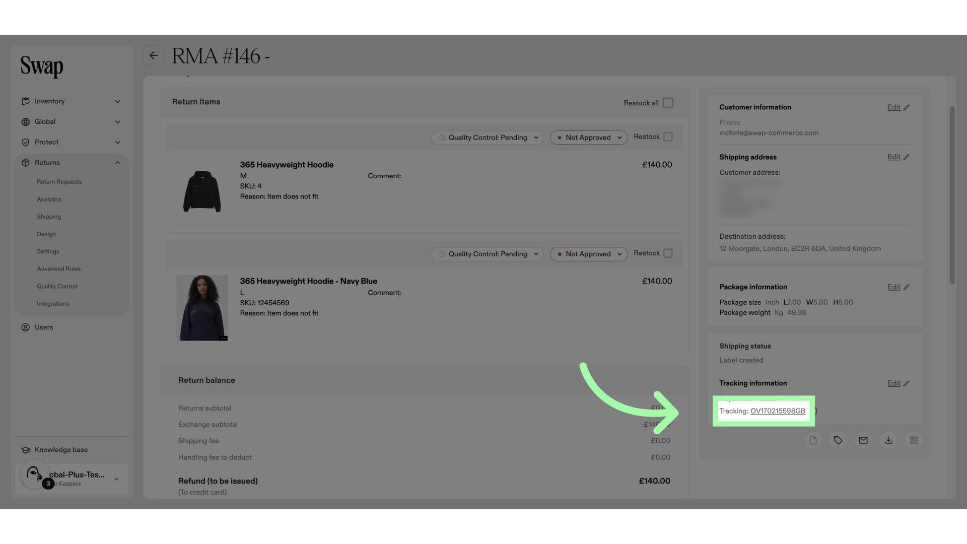This screenshot has width=967, height=544.
Task: Click the Users person icon
Action: tap(26, 327)
